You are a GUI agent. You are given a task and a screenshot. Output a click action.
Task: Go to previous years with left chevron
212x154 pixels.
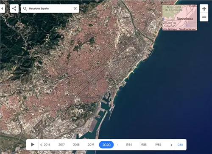[x=41, y=145]
